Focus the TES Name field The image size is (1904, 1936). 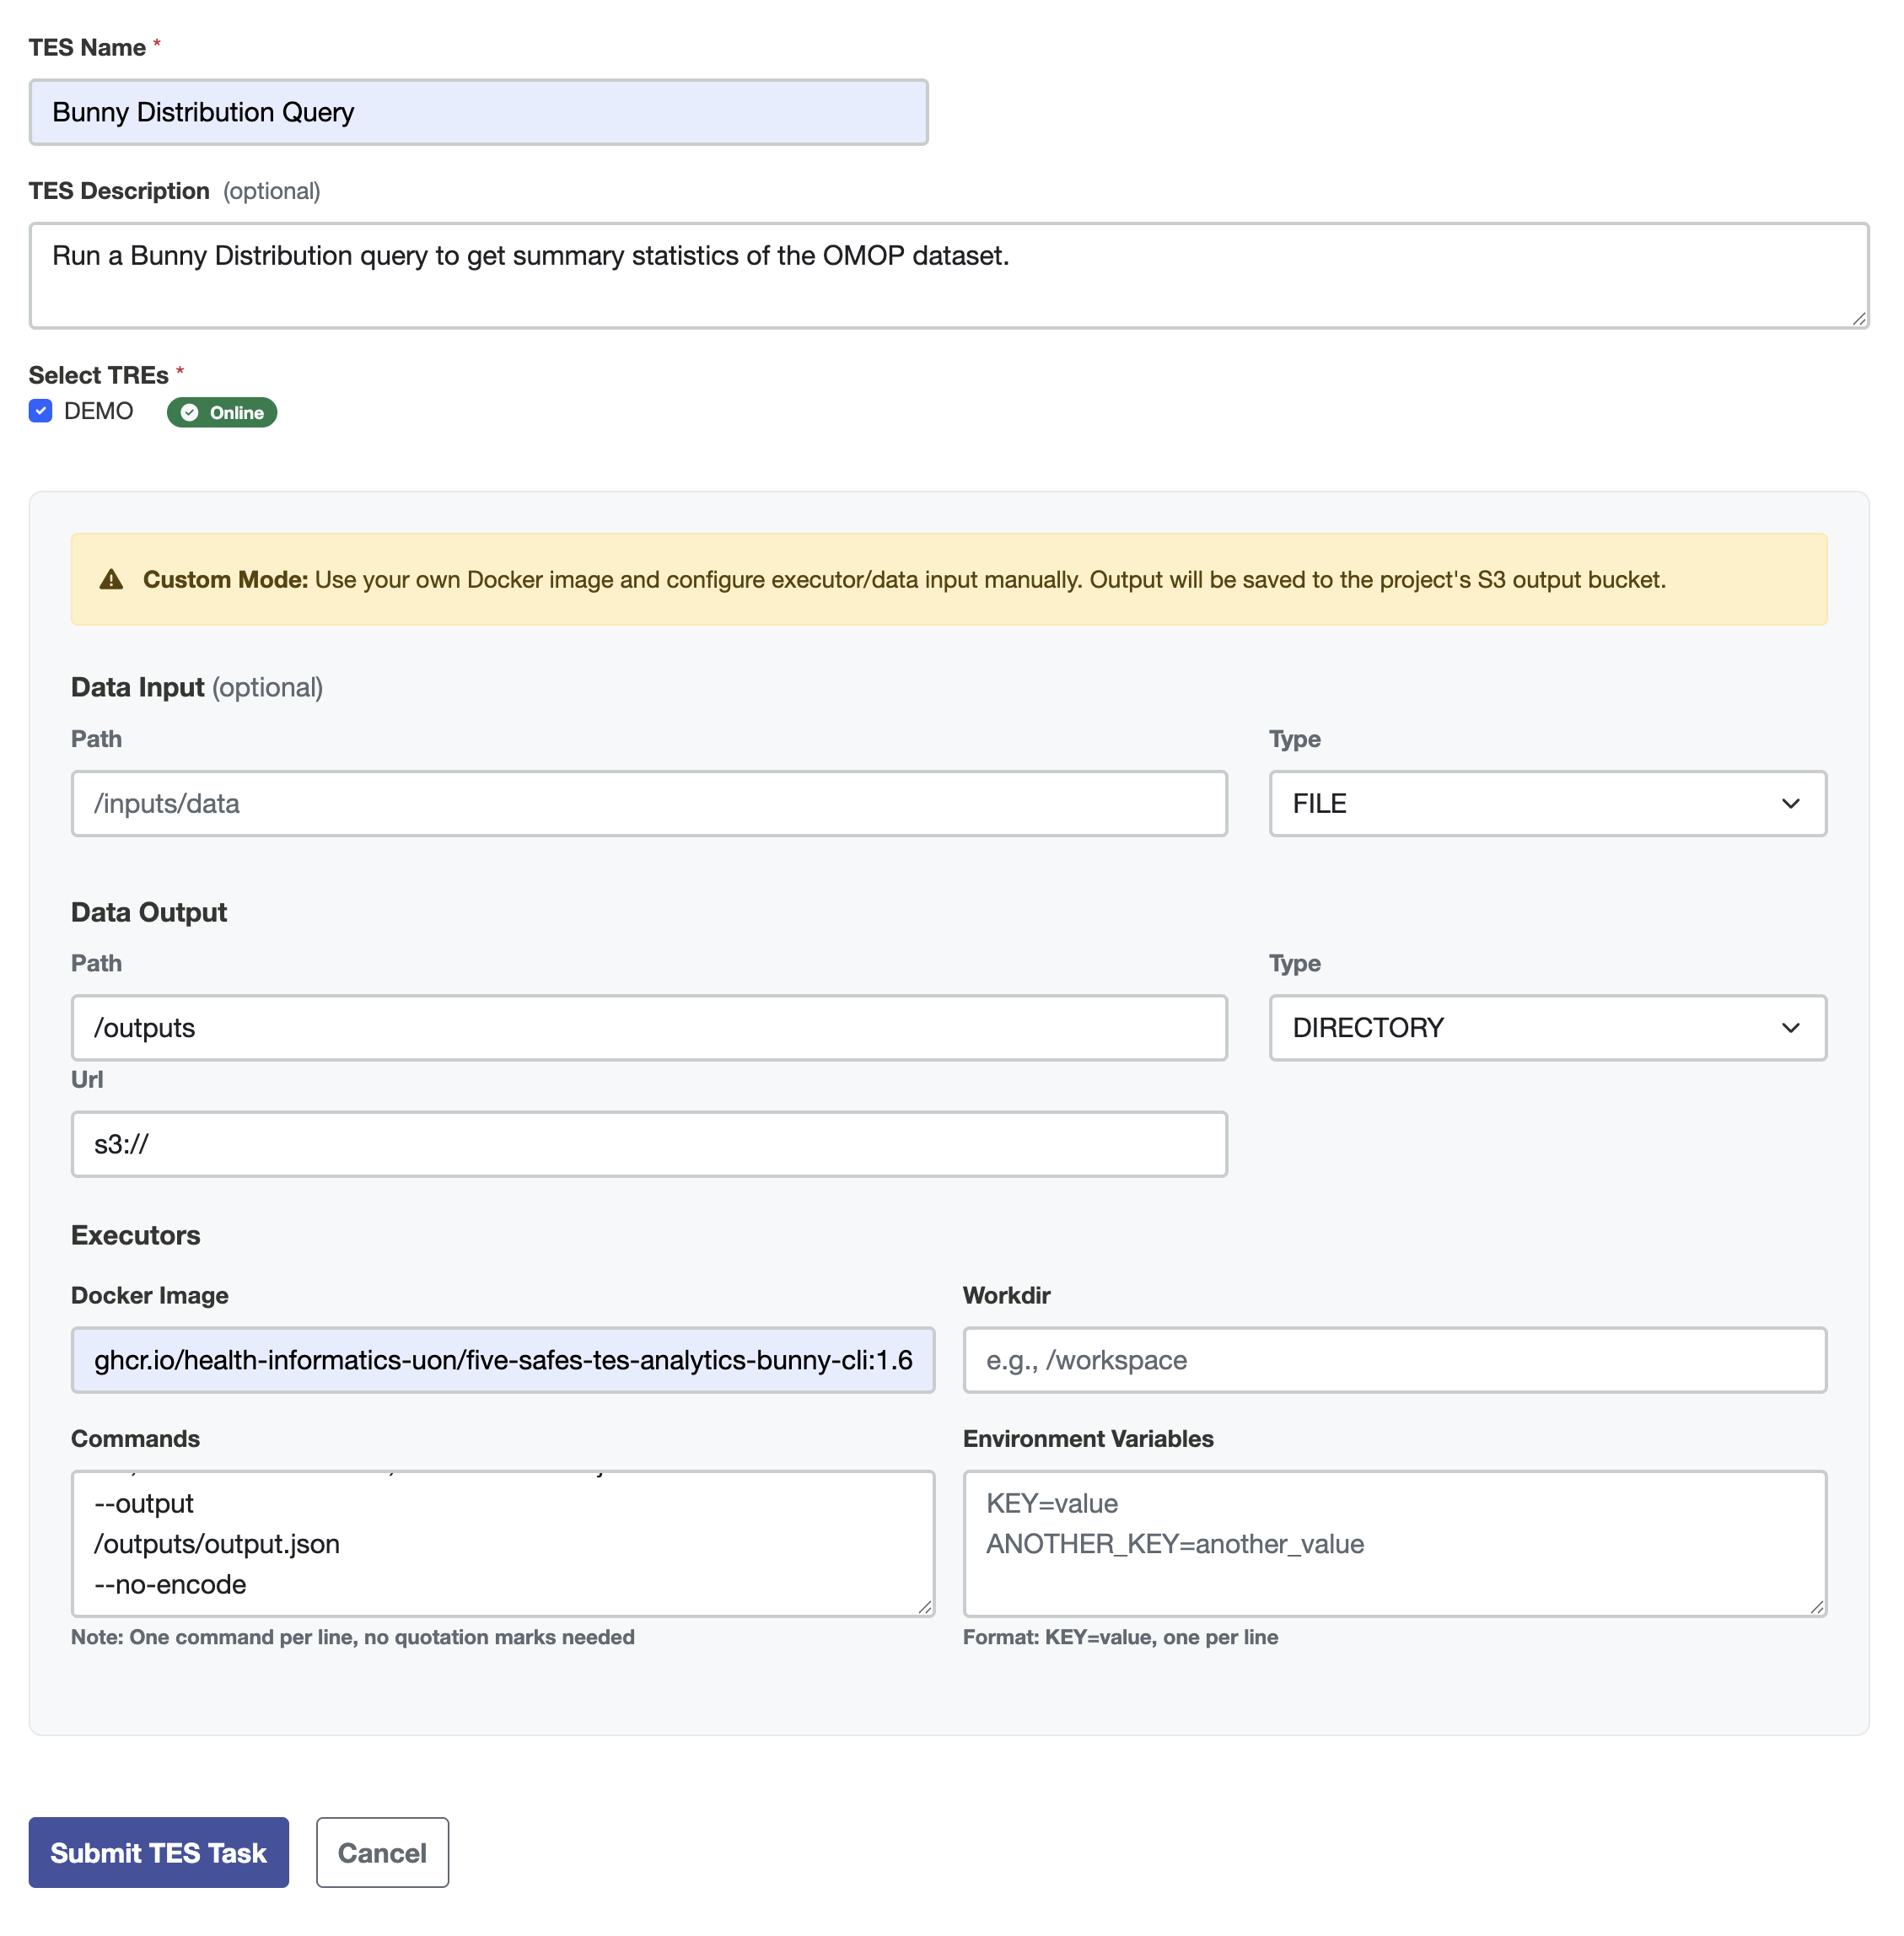click(478, 112)
